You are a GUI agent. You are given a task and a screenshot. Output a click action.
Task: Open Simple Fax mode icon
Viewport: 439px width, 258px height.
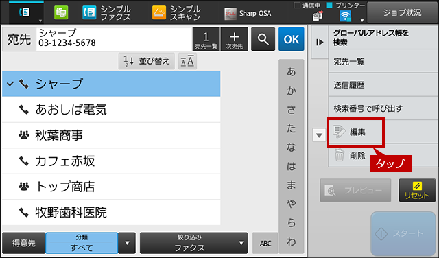click(x=89, y=13)
